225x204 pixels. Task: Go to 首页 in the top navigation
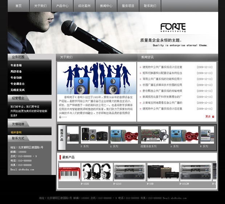click(x=19, y=6)
